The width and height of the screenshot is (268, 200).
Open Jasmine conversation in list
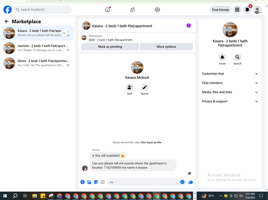click(x=38, y=48)
